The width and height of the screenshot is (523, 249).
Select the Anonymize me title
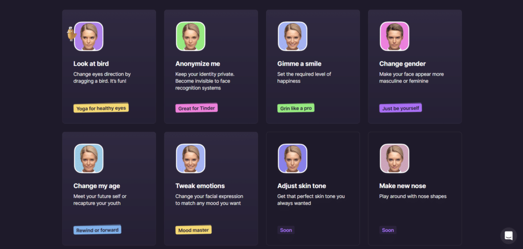tap(198, 64)
